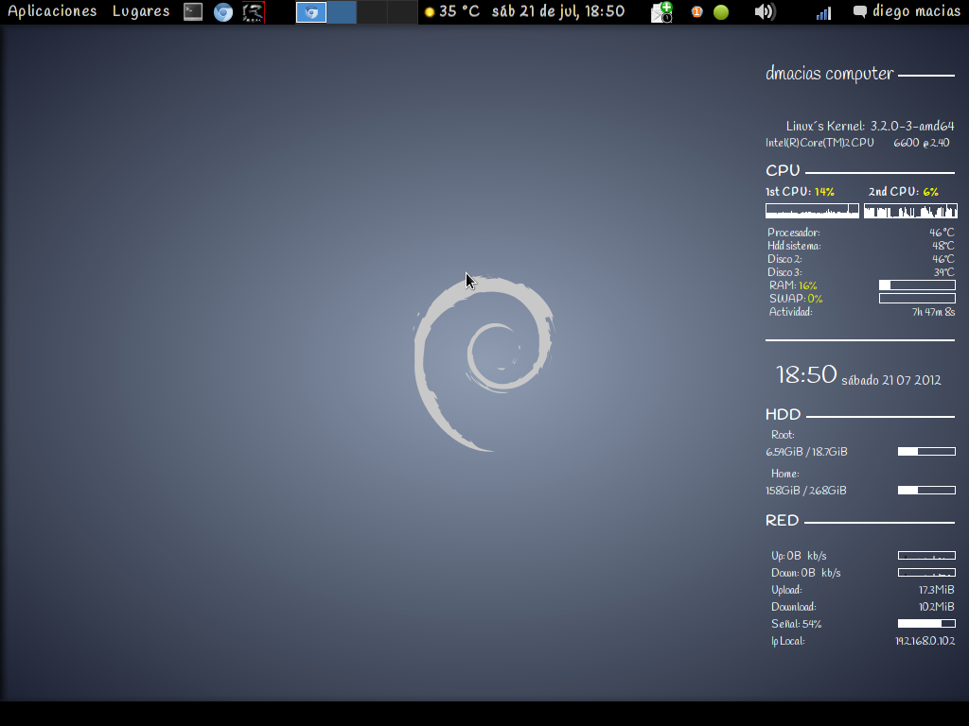This screenshot has width=969, height=726.
Task: Open the diego macias user menu
Action: click(x=916, y=11)
